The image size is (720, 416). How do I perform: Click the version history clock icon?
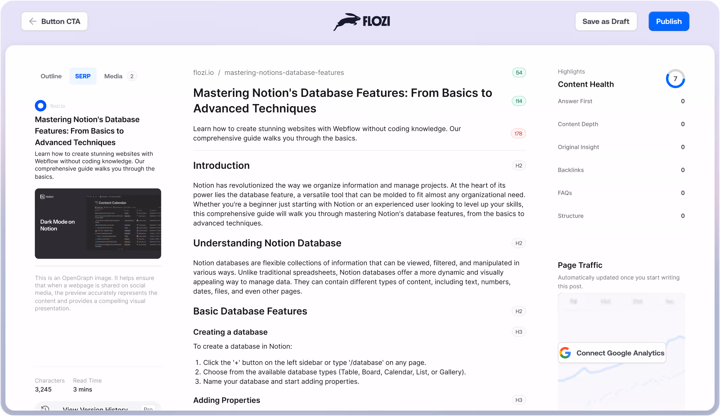pyautogui.click(x=45, y=409)
